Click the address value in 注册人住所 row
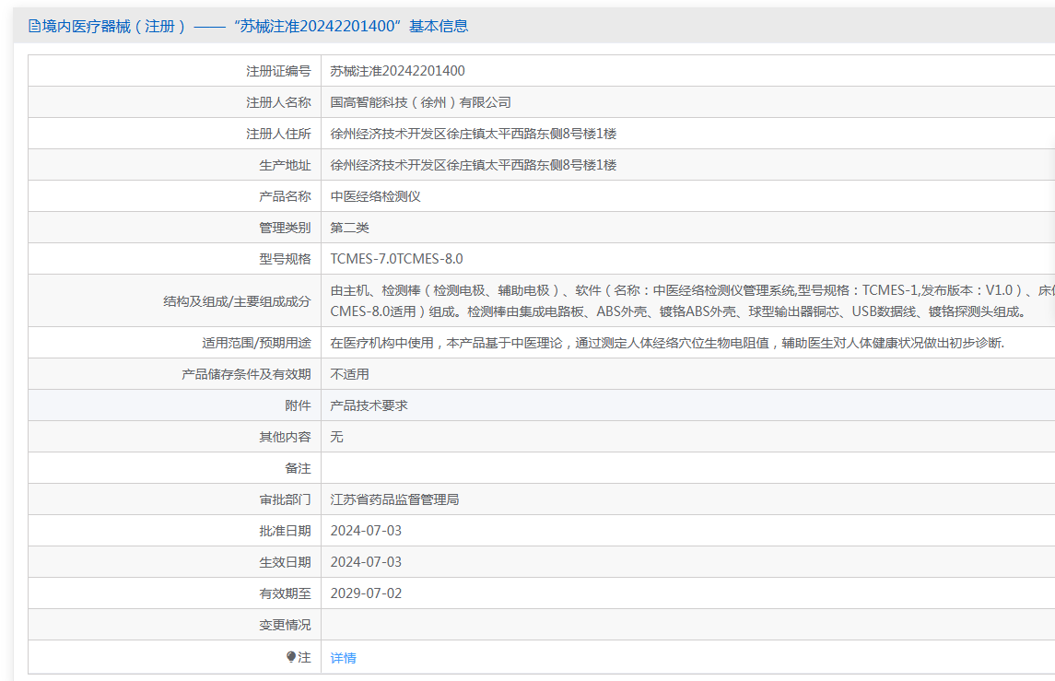 tap(473, 134)
